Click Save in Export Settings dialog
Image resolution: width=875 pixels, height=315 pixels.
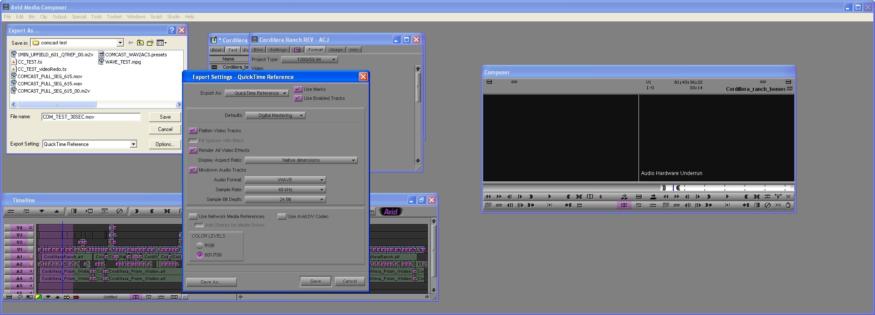315,281
